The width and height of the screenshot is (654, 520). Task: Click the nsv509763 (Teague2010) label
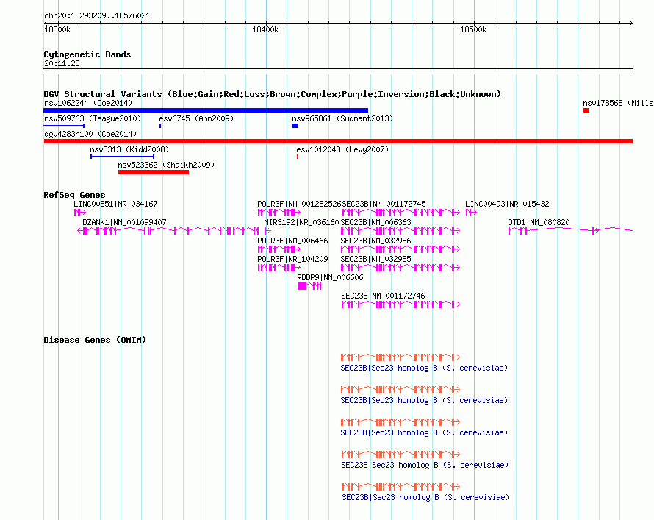pyautogui.click(x=93, y=118)
